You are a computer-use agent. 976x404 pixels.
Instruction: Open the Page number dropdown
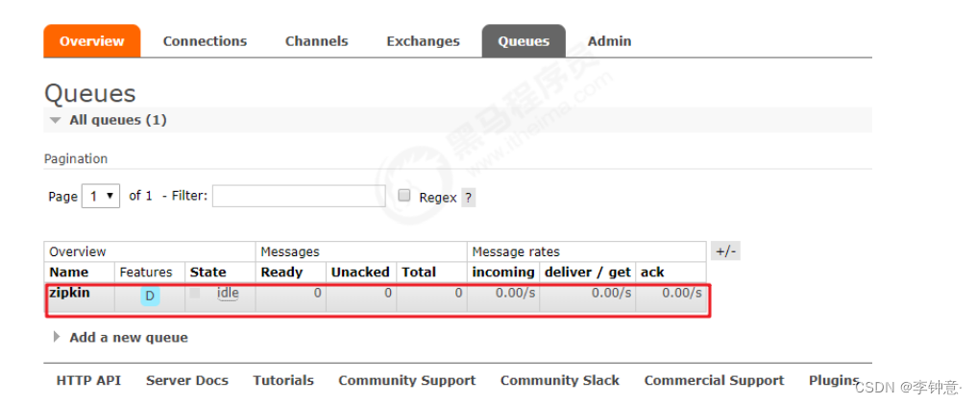(101, 196)
